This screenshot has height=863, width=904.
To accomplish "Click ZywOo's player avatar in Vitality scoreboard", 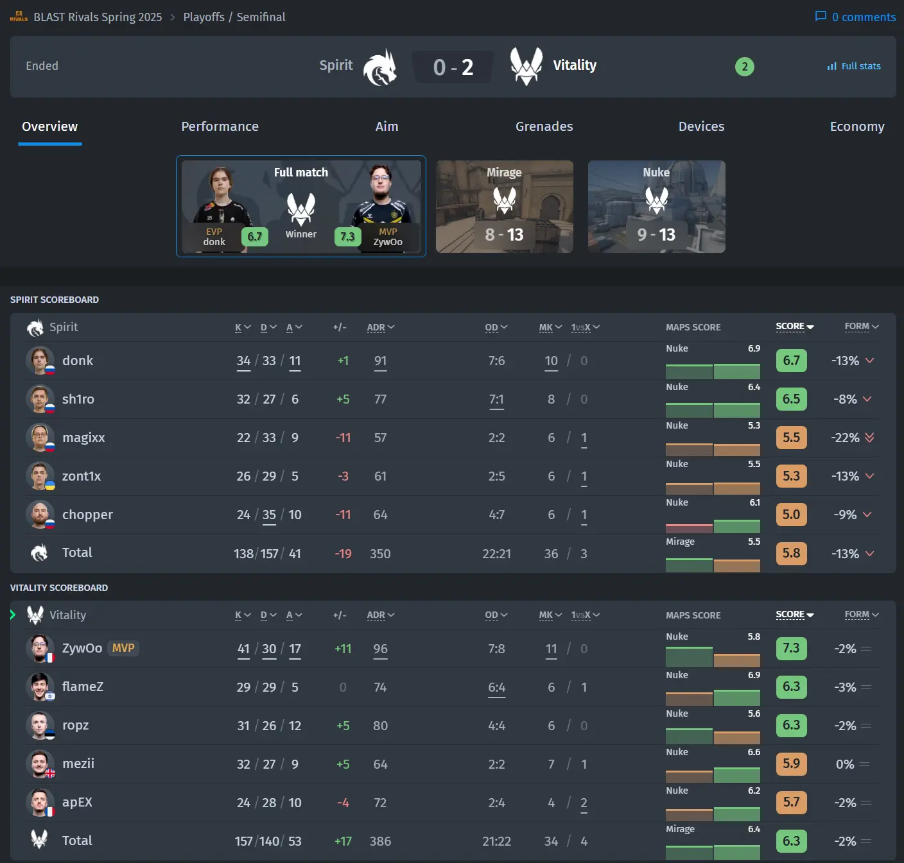I will 40,649.
